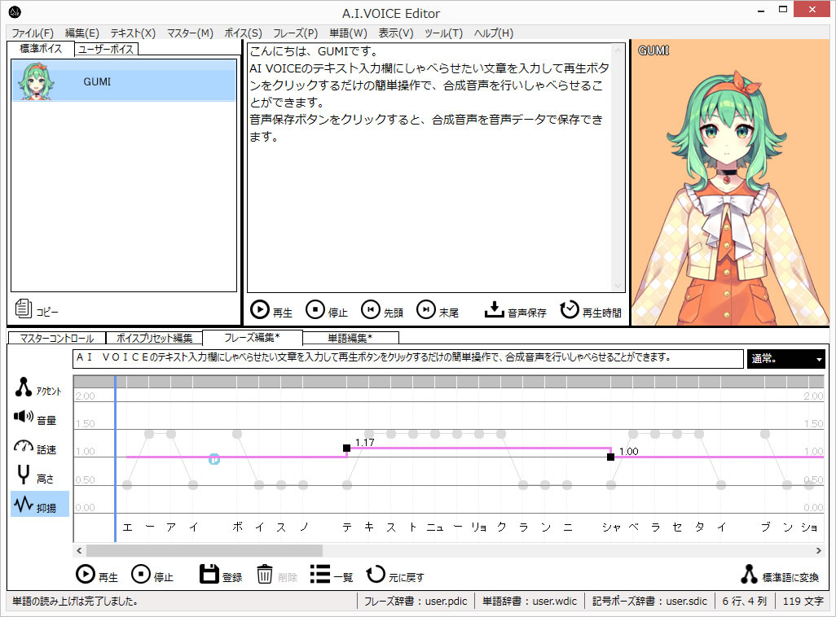Register phrase with 登録 floppy icon
This screenshot has width=836, height=617.
pyautogui.click(x=221, y=575)
